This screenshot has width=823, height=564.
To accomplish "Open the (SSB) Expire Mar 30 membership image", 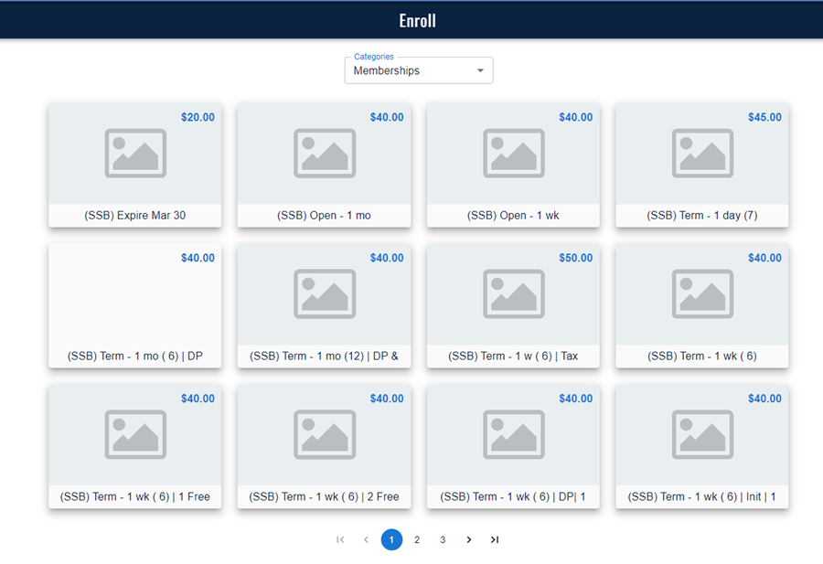I will [x=135, y=154].
